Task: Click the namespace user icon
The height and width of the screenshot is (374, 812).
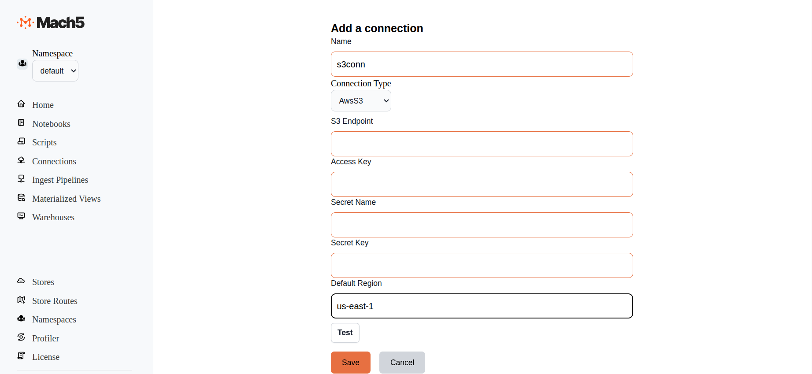Action: 22,63
